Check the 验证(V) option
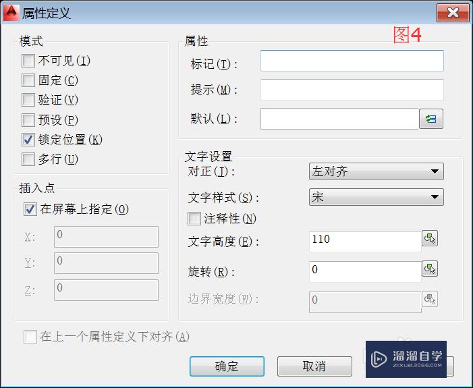The height and width of the screenshot is (388, 473). point(28,100)
